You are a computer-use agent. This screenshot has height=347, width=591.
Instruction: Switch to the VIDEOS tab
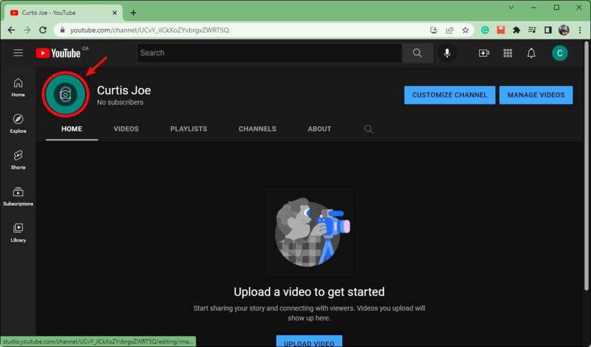tap(126, 129)
